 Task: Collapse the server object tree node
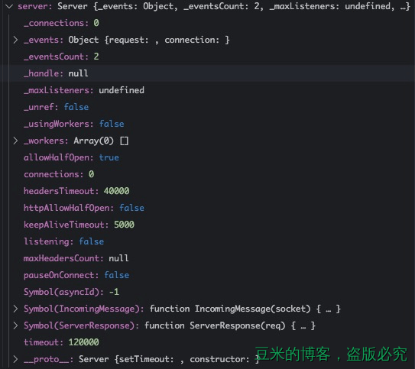point(9,6)
